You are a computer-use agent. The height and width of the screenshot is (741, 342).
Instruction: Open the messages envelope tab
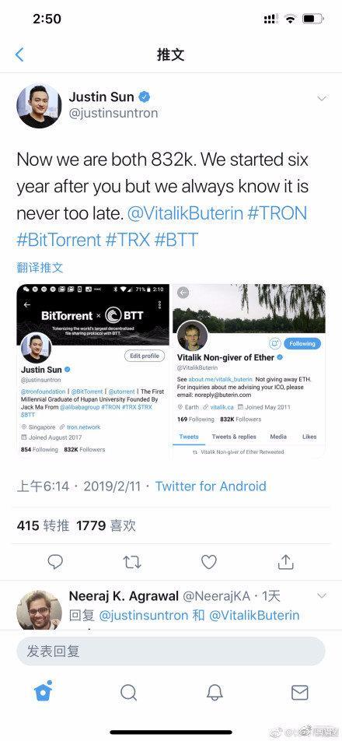[x=299, y=692]
